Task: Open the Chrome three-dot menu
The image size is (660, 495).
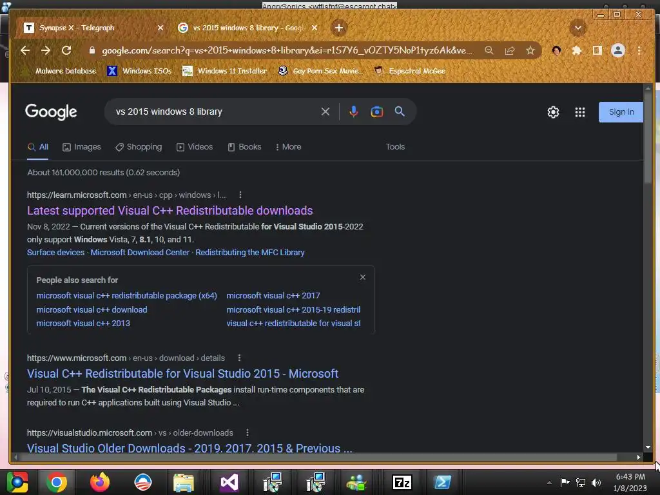Action: pyautogui.click(x=639, y=50)
